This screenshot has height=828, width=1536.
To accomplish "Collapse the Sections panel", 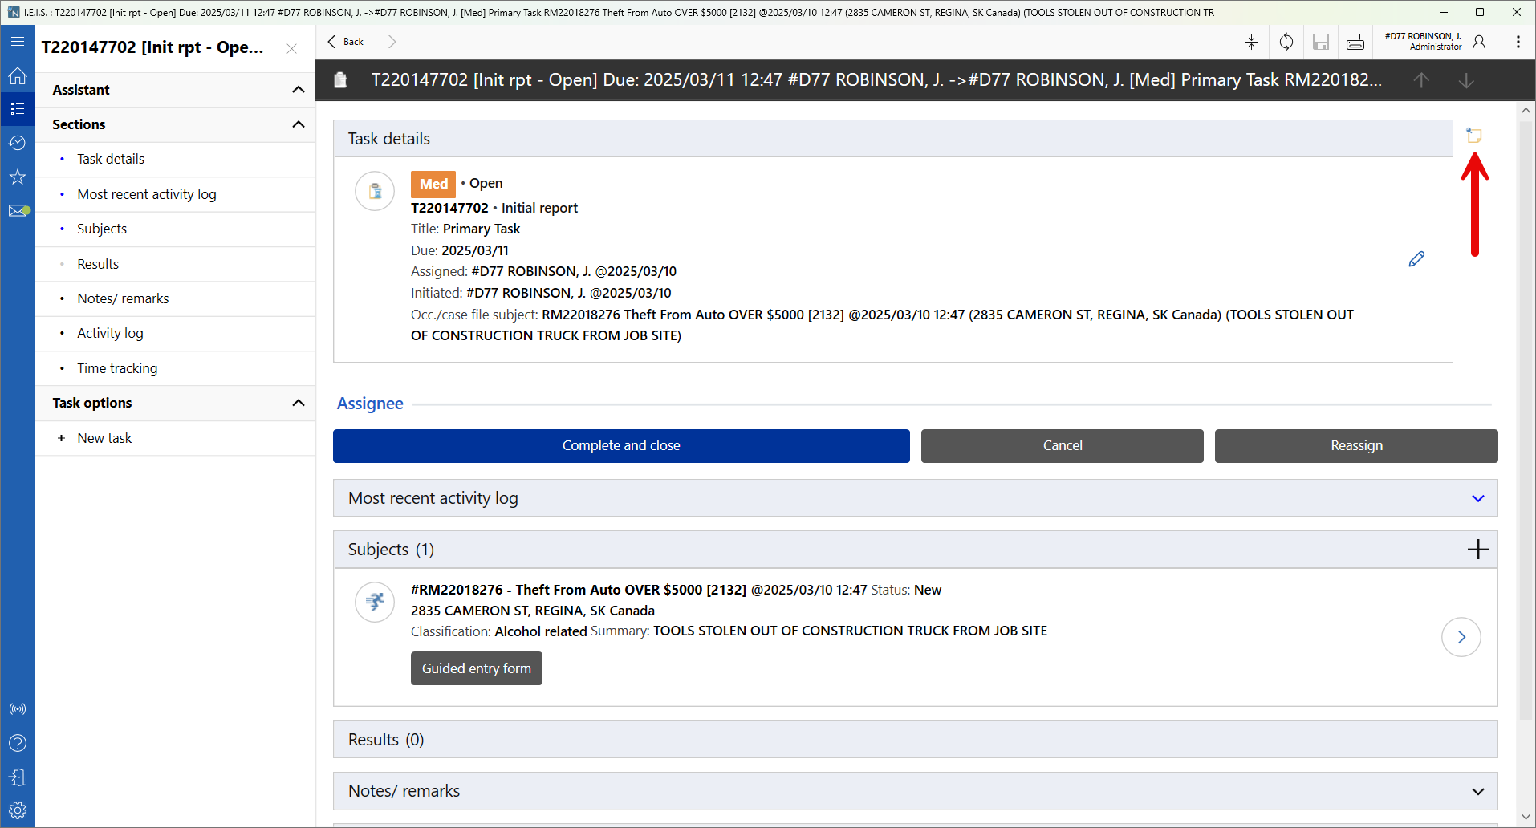I will [299, 124].
